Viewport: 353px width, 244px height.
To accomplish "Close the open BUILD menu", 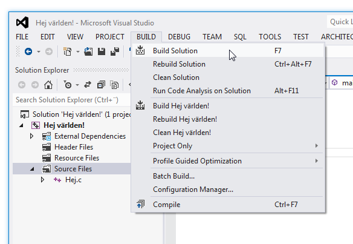I will [x=146, y=37].
